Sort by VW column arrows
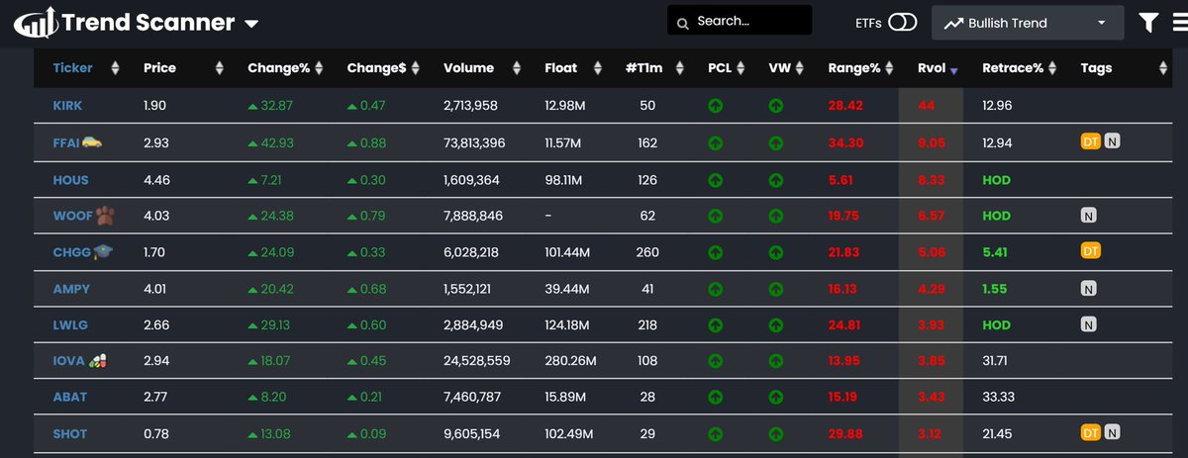 tap(800, 68)
